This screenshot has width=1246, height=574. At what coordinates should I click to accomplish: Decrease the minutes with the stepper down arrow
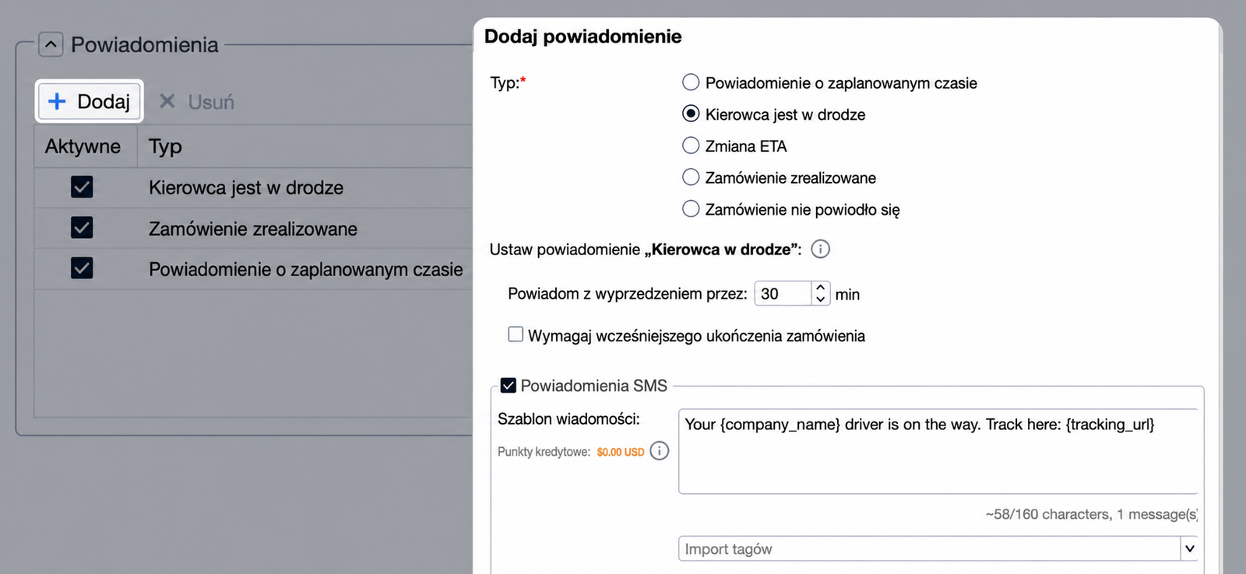[x=820, y=299]
